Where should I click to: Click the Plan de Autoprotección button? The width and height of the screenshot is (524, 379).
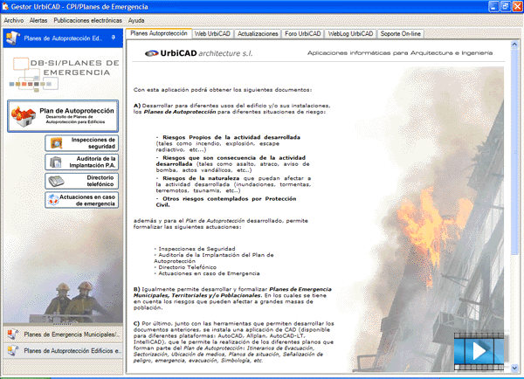63,116
